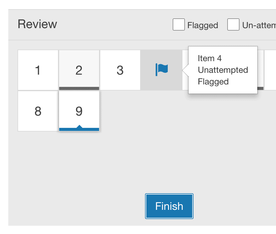Enable the Un-attempted filter checkbox

233,24
